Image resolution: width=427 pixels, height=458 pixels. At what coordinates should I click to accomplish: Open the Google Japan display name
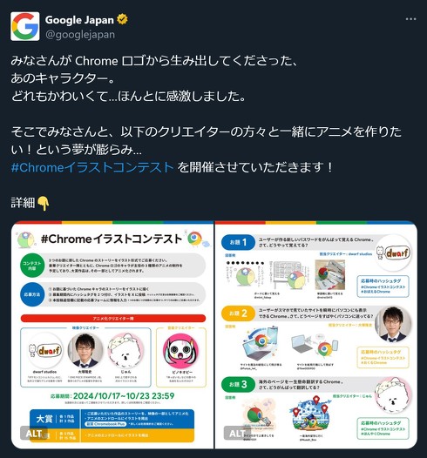79,20
